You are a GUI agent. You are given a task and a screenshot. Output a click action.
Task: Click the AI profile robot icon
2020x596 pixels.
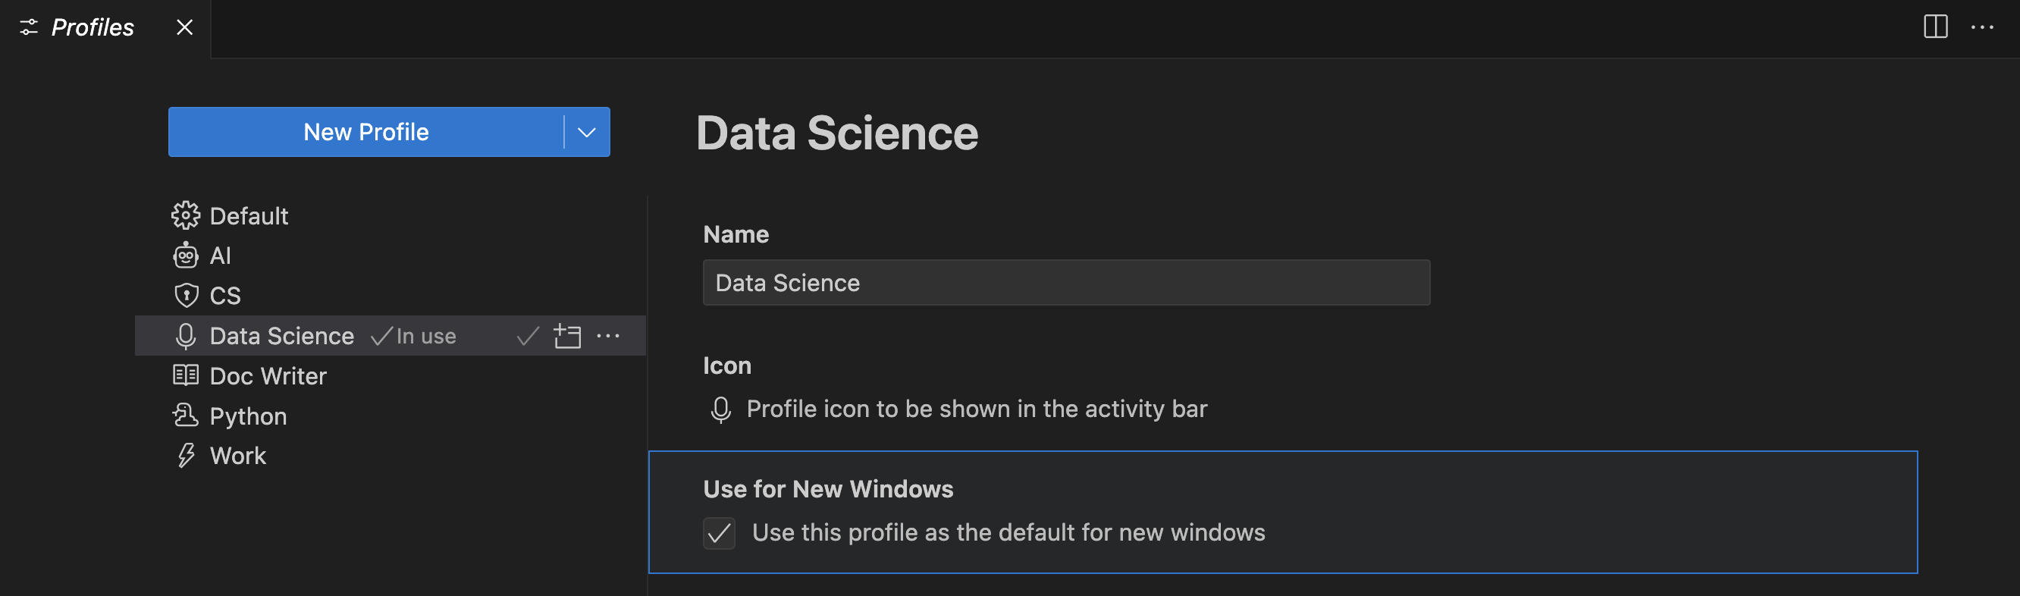pos(185,256)
